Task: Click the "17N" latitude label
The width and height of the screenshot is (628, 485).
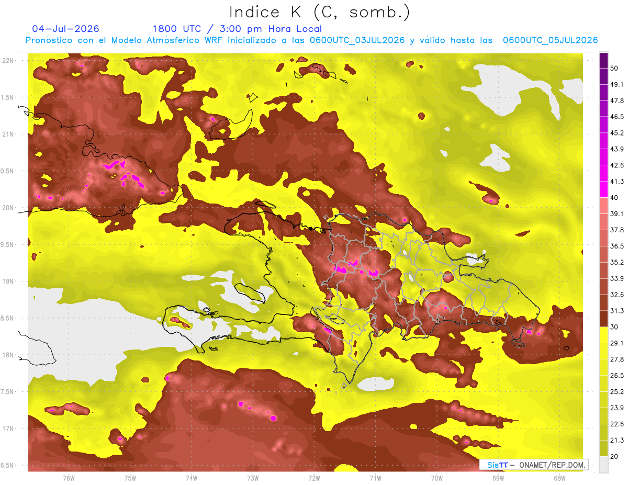Action: [x=8, y=428]
